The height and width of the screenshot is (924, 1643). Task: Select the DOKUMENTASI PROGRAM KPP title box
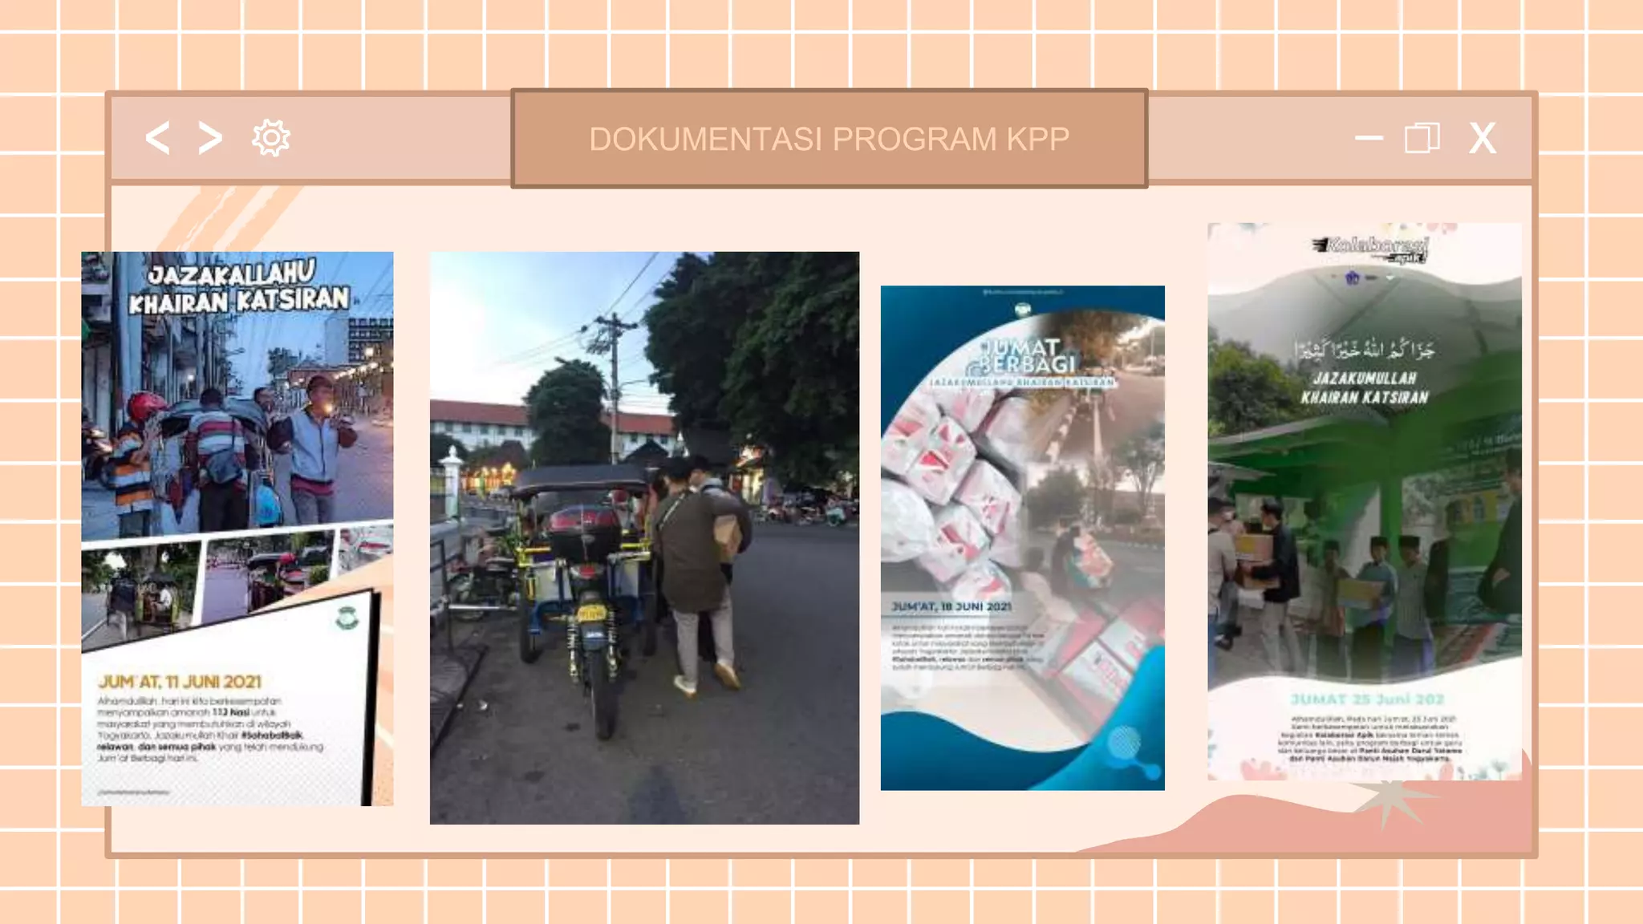(829, 139)
